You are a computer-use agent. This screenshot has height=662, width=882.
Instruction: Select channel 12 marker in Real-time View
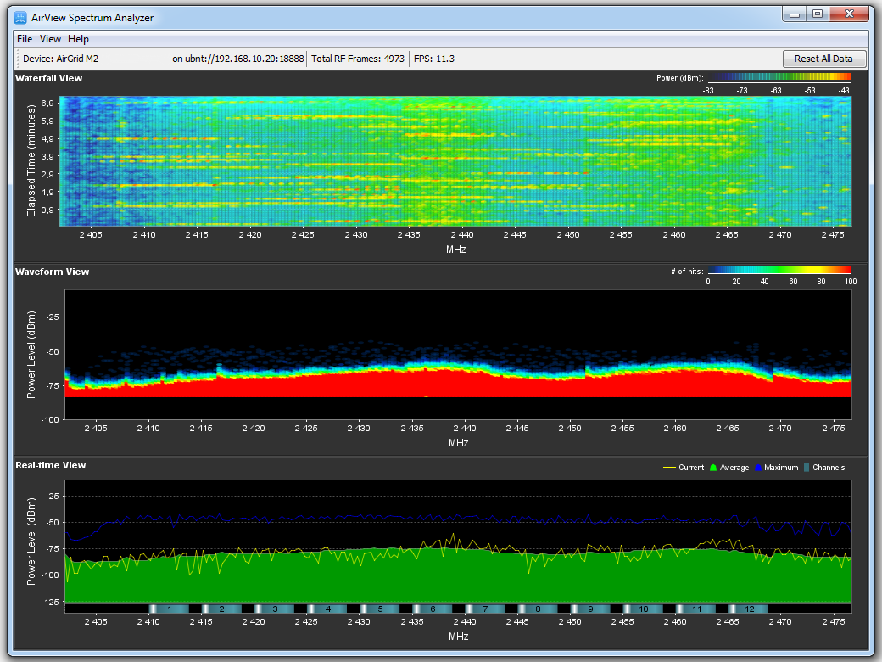(749, 609)
